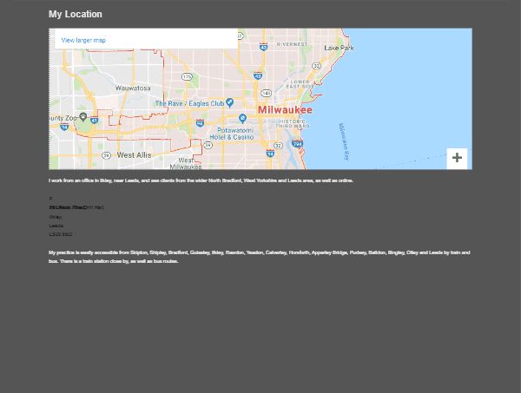The height and width of the screenshot is (393, 521).
Task: Select The Rave / Eagles Club map pin
Action: 229,102
